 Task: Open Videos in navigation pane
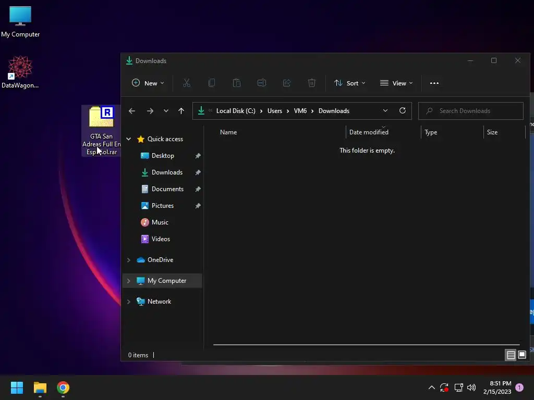[161, 239]
